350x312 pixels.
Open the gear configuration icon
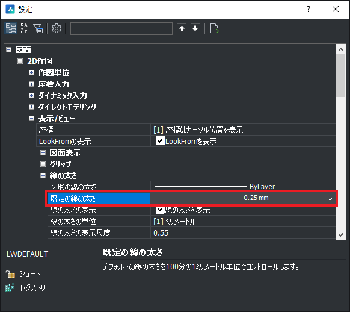(x=57, y=28)
